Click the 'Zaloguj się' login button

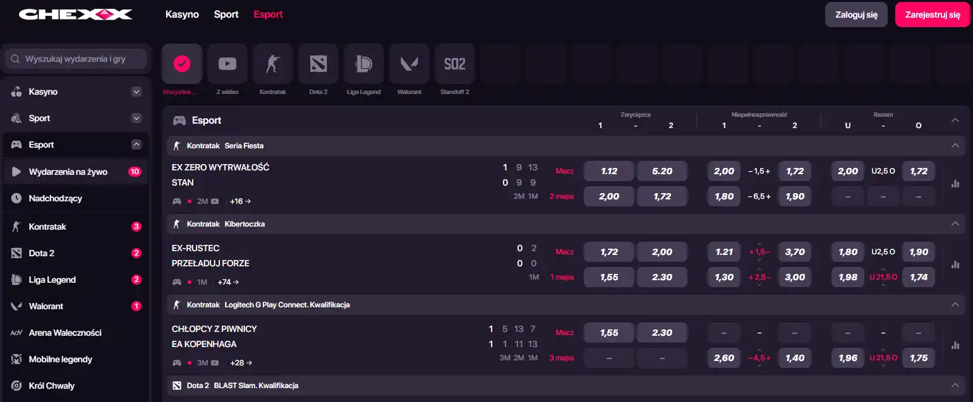coord(856,15)
